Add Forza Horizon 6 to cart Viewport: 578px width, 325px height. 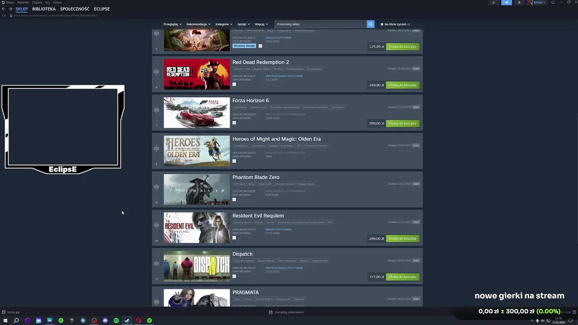pyautogui.click(x=402, y=123)
